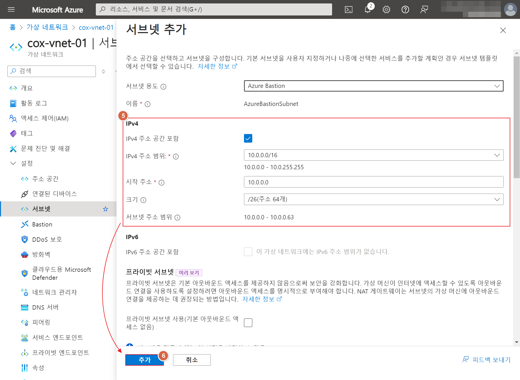Click the 활동 로그 icon

[13, 103]
